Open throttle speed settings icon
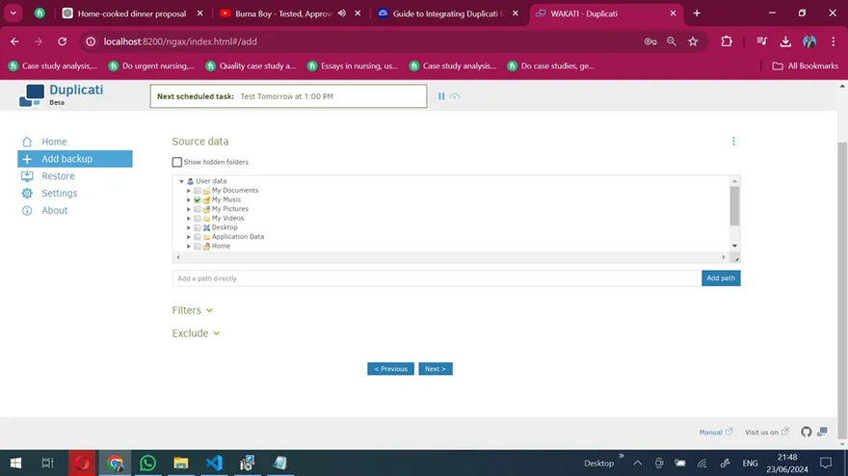The image size is (848, 476). [x=455, y=96]
